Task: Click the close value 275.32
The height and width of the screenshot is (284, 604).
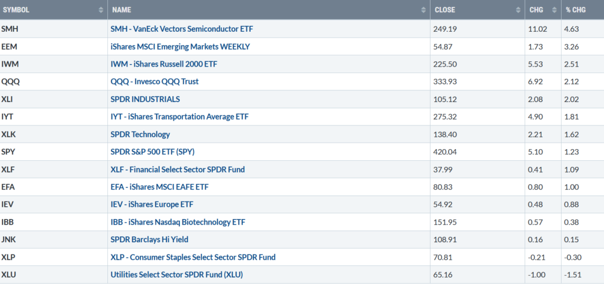Action: click(x=446, y=117)
